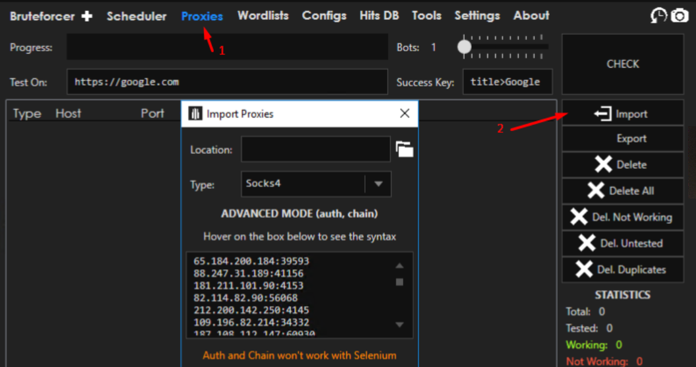The image size is (696, 367).
Task: Expand the proxy Type dropdown arrow
Action: [x=378, y=184]
